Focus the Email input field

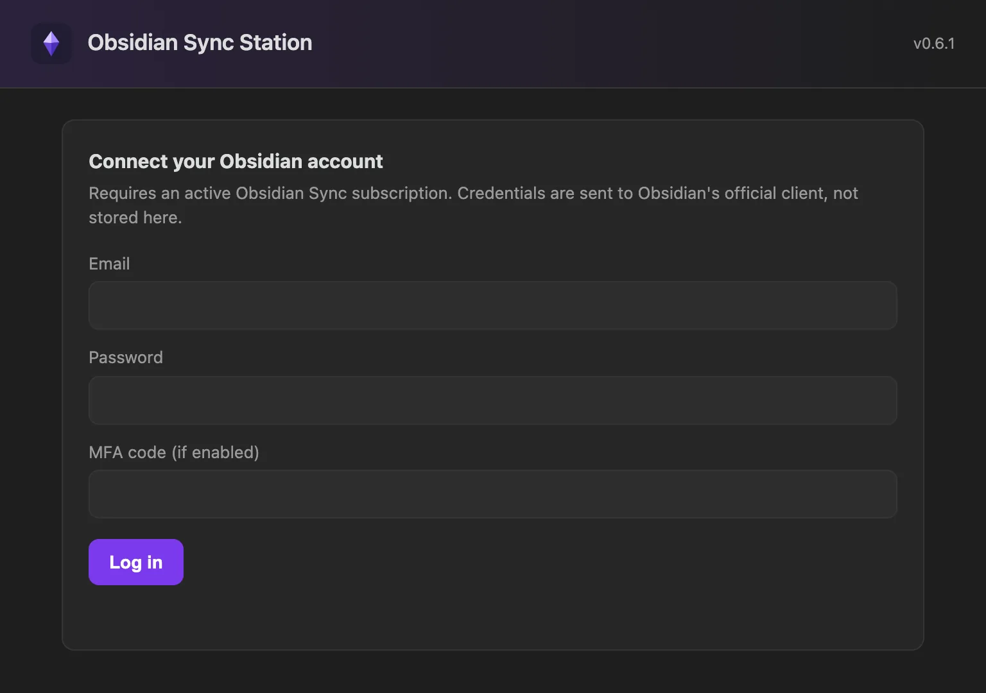point(493,305)
